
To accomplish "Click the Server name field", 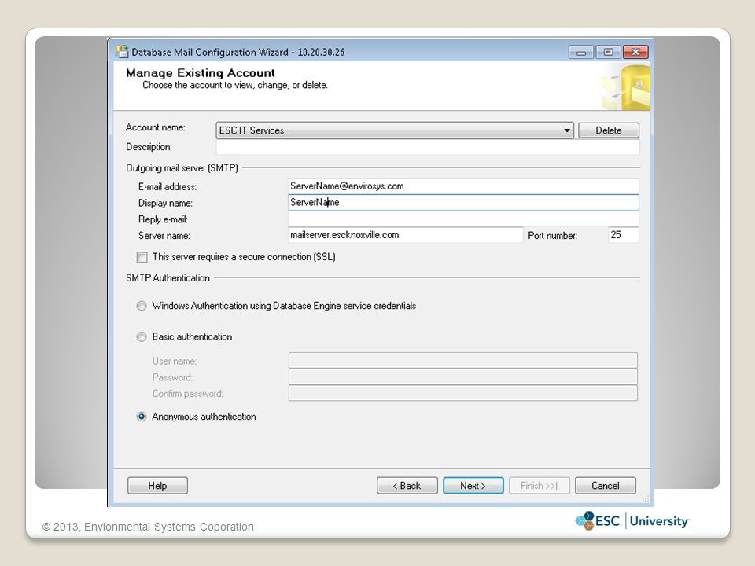I will 406,235.
